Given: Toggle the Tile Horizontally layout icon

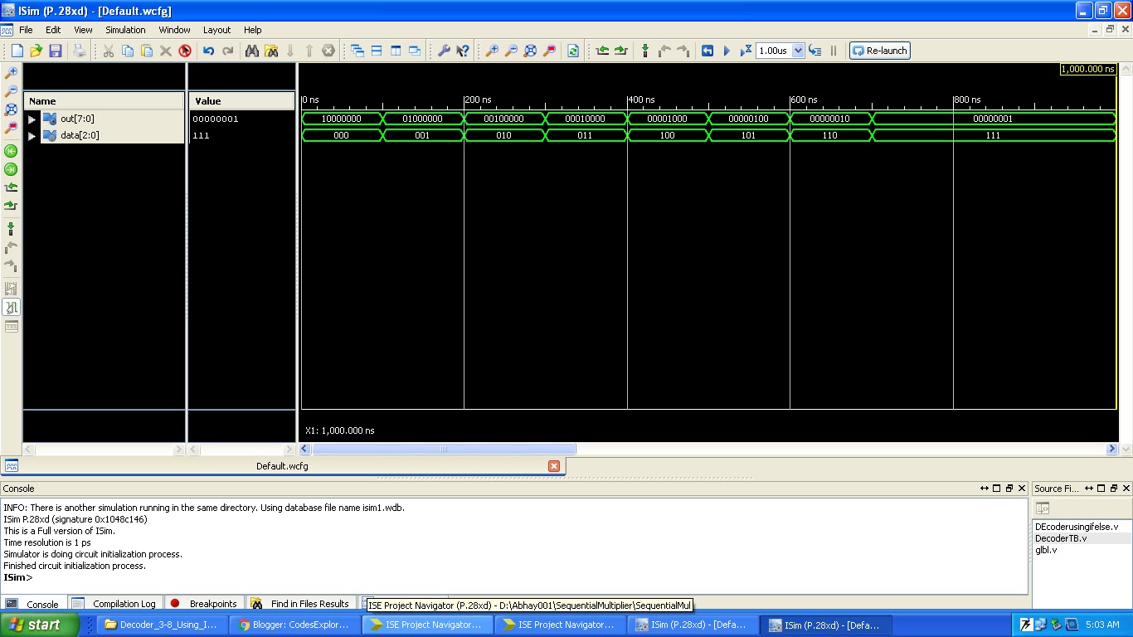Looking at the screenshot, I should pos(376,51).
